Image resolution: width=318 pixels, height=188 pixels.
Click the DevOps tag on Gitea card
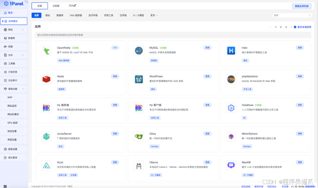click(155, 146)
